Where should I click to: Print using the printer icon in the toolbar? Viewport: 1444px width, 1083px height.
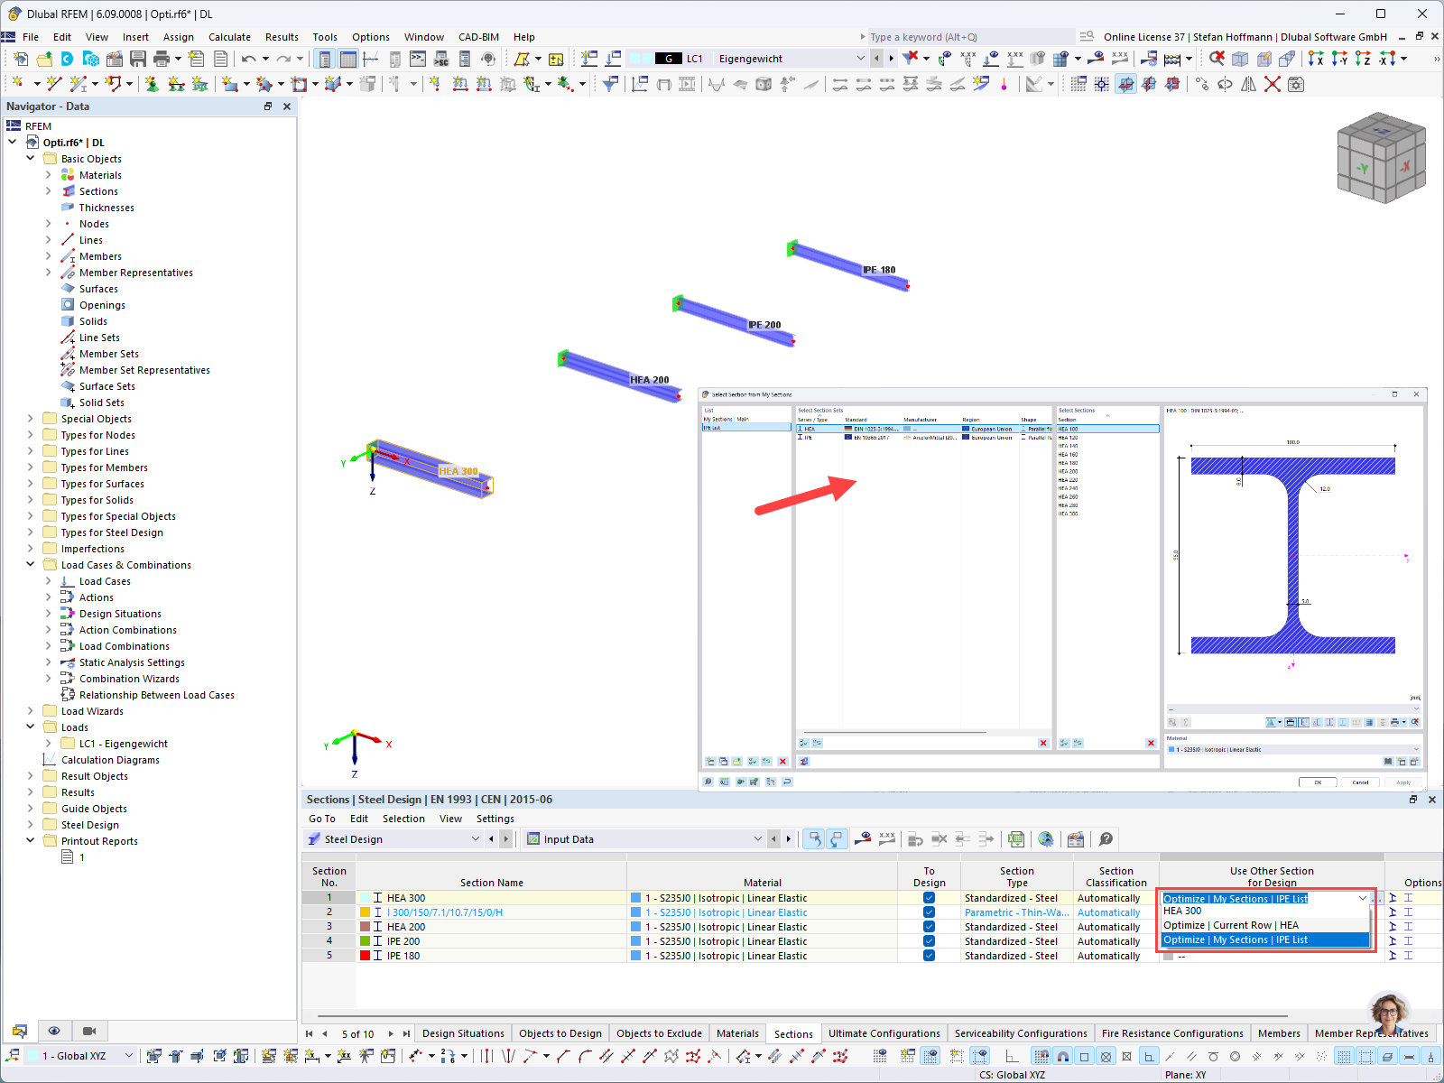pos(162,59)
